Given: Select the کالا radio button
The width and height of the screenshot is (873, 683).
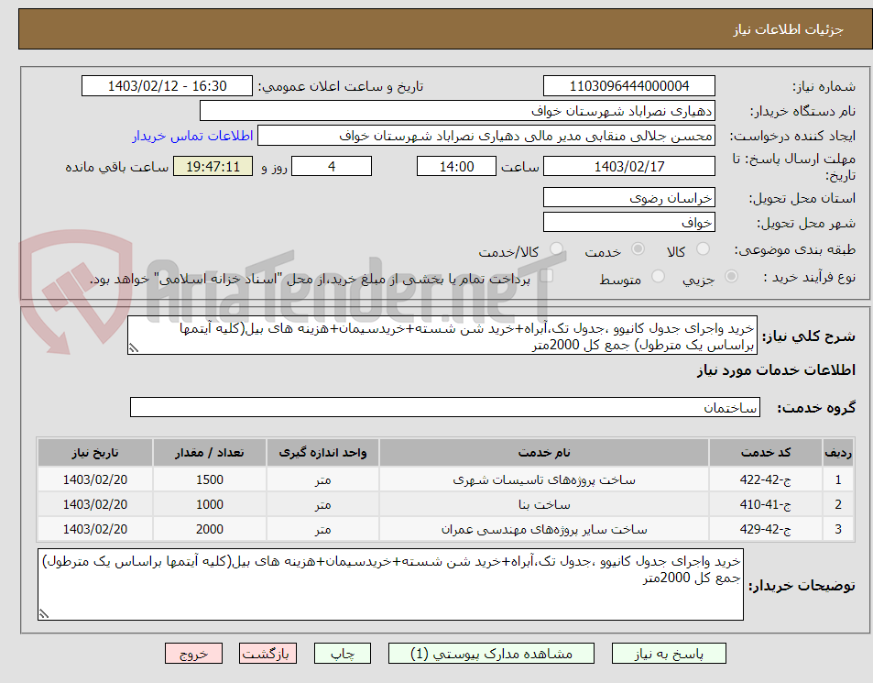Looking at the screenshot, I should point(704,249).
